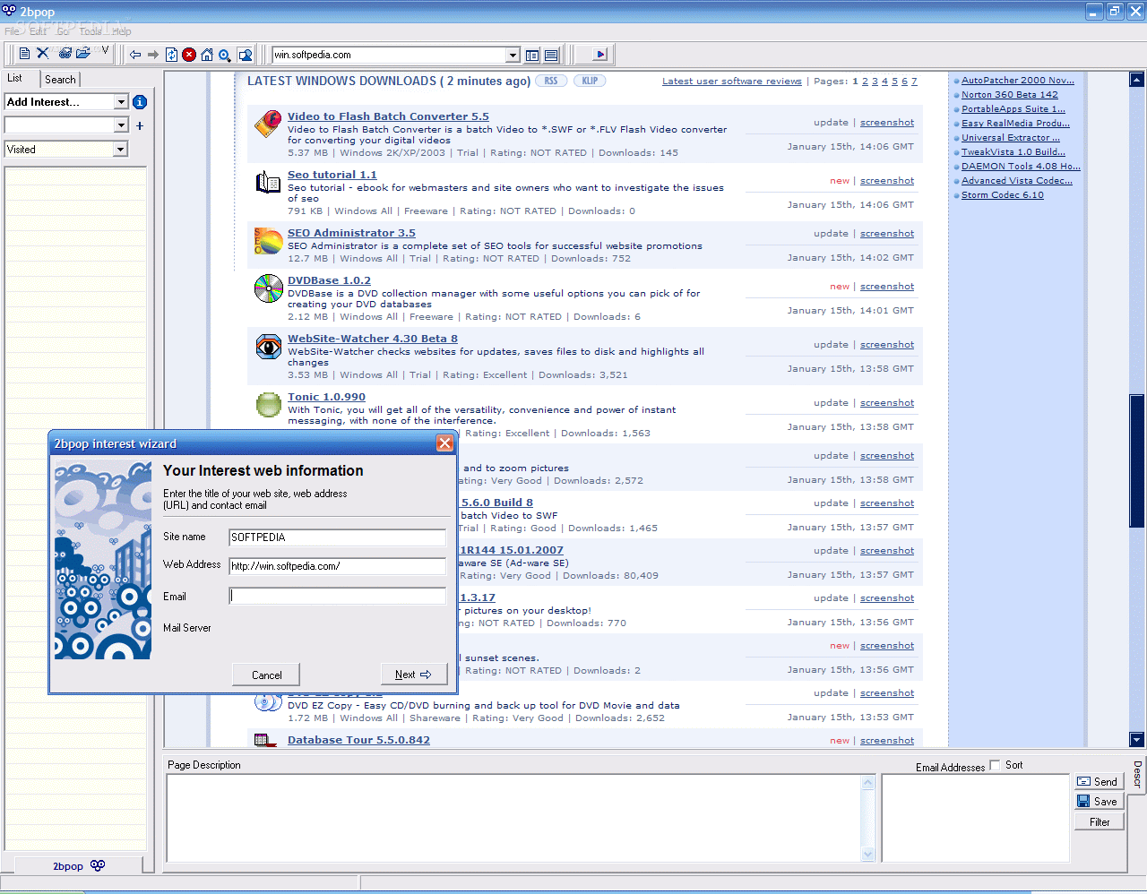Toggle the side panel layout icon

coord(532,55)
